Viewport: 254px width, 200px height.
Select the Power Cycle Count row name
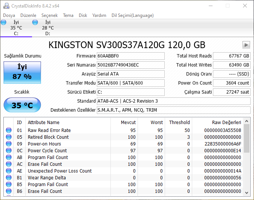click(x=47, y=151)
